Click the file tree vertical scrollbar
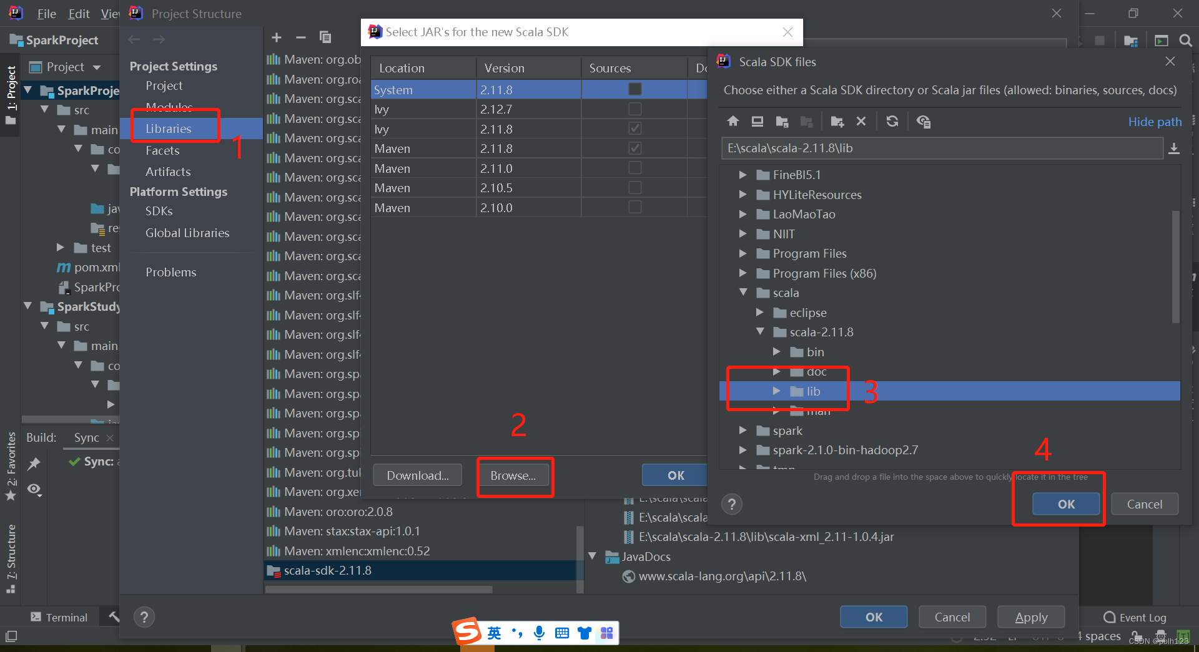This screenshot has width=1199, height=652. point(1175,267)
